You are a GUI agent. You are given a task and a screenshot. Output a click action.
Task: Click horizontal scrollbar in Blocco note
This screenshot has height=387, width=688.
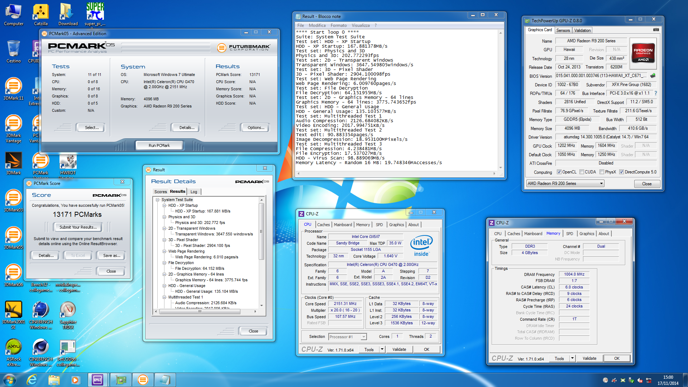coord(396,174)
